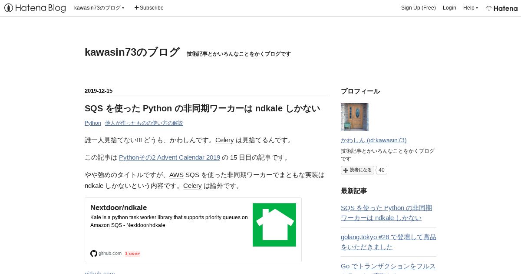
Task: Open the Pythonその2 Advent Calendar 2019 link
Action: click(169, 157)
